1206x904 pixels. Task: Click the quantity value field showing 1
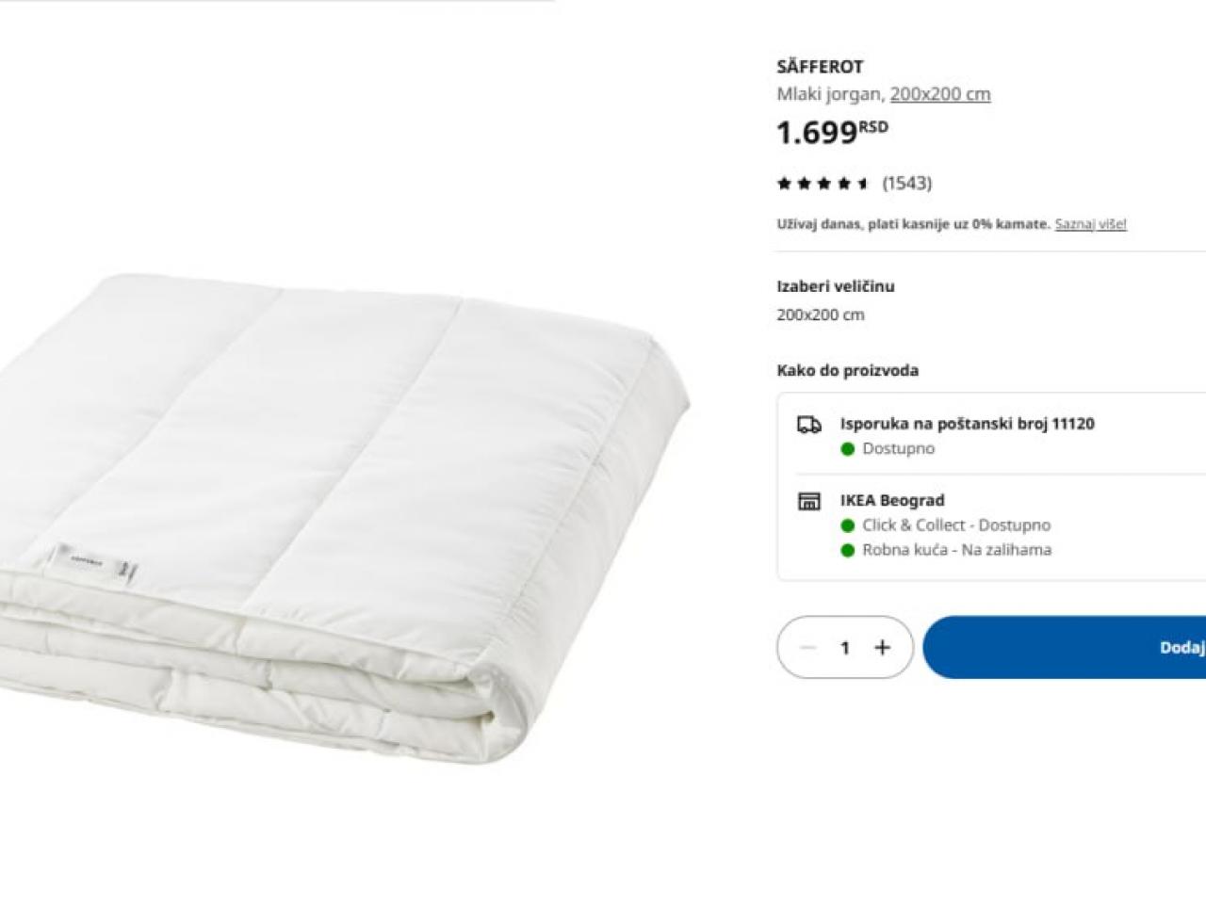click(845, 647)
